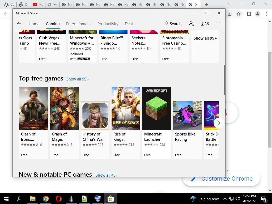Click the Chrome page vertical scrollbar

[x=270, y=100]
